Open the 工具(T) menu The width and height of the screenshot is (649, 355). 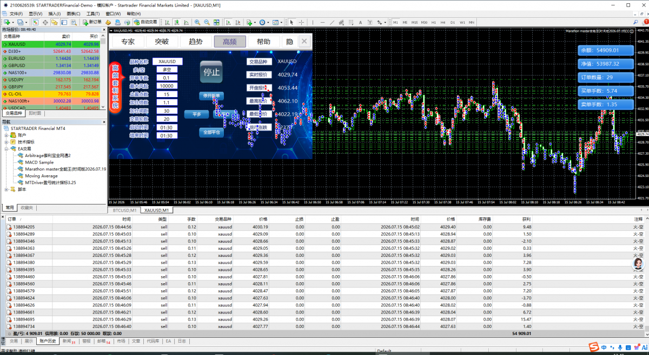(x=92, y=13)
